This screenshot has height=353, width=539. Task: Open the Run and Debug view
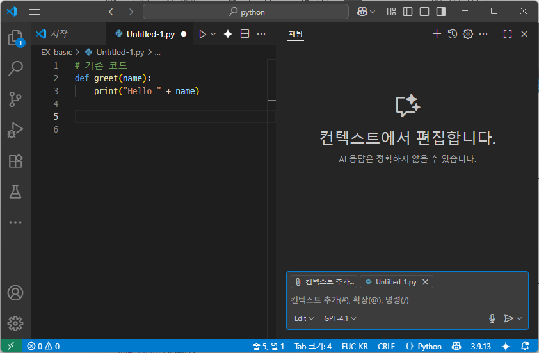(15, 130)
